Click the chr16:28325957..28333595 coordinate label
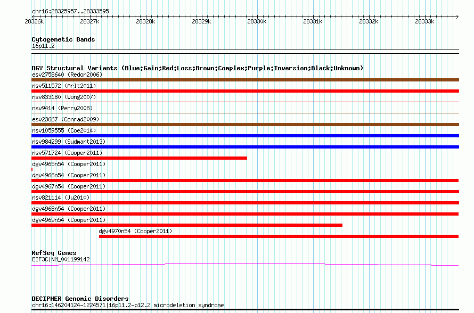474x313 pixels. click(x=70, y=11)
